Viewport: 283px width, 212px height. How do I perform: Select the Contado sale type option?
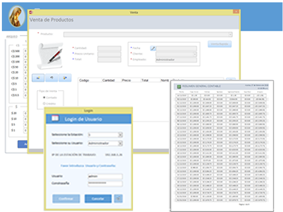click(x=44, y=97)
